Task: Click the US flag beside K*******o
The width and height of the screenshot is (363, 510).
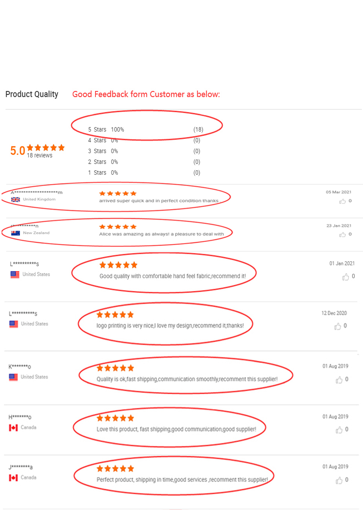Action: [13, 377]
